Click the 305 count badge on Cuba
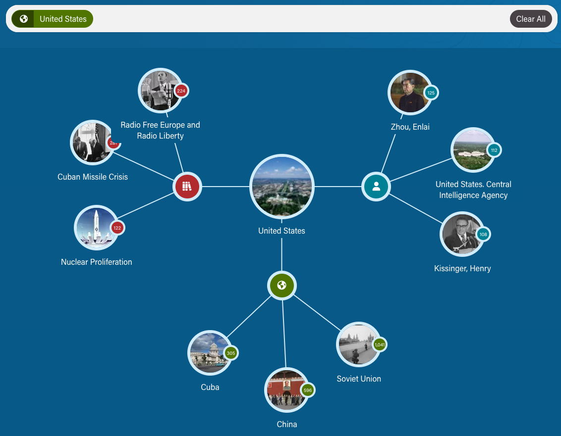 231,353
